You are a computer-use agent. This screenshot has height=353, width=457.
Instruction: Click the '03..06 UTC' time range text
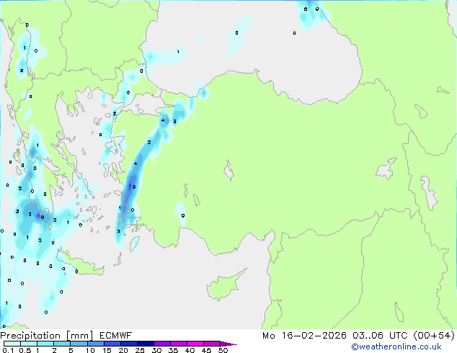pos(380,336)
